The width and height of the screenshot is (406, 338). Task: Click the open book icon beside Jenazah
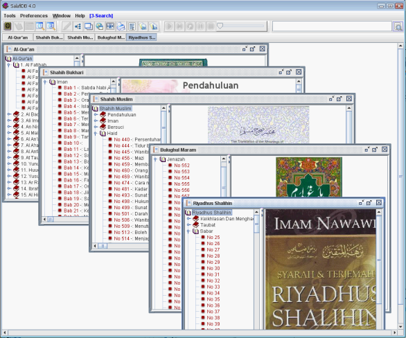[163, 159]
